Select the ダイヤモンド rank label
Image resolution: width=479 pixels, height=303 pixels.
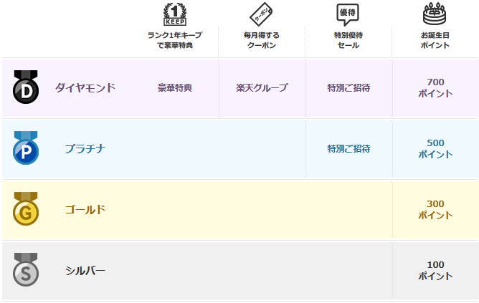85,88
